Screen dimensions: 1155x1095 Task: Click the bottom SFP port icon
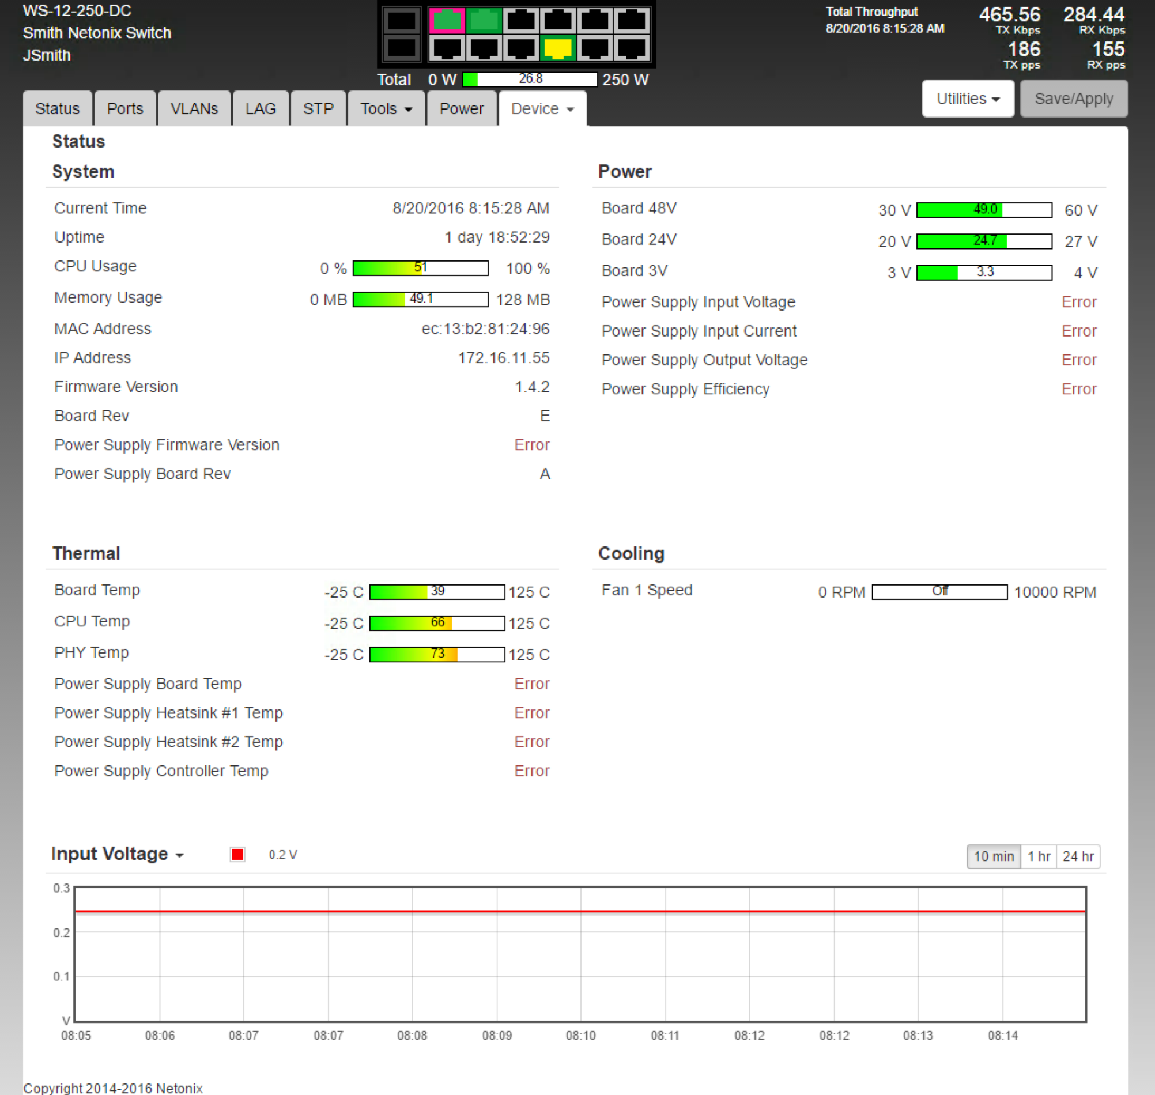click(x=401, y=48)
